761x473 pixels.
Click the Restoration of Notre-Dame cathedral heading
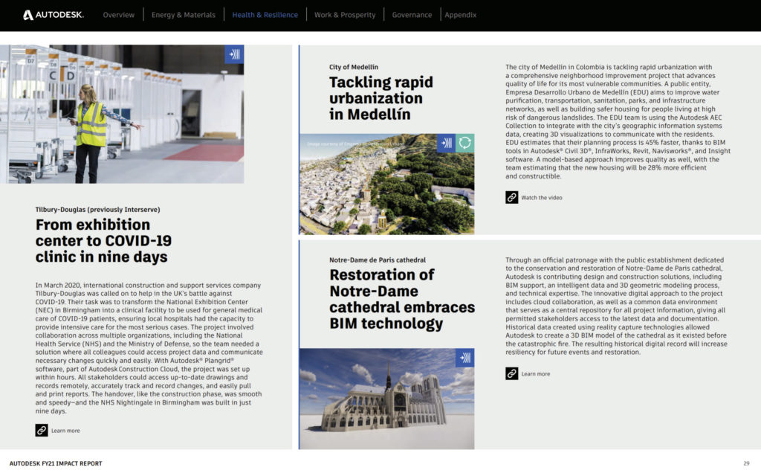[402, 299]
